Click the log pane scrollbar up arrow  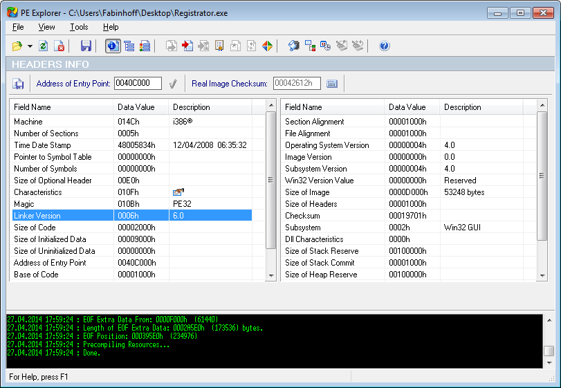tap(549, 320)
